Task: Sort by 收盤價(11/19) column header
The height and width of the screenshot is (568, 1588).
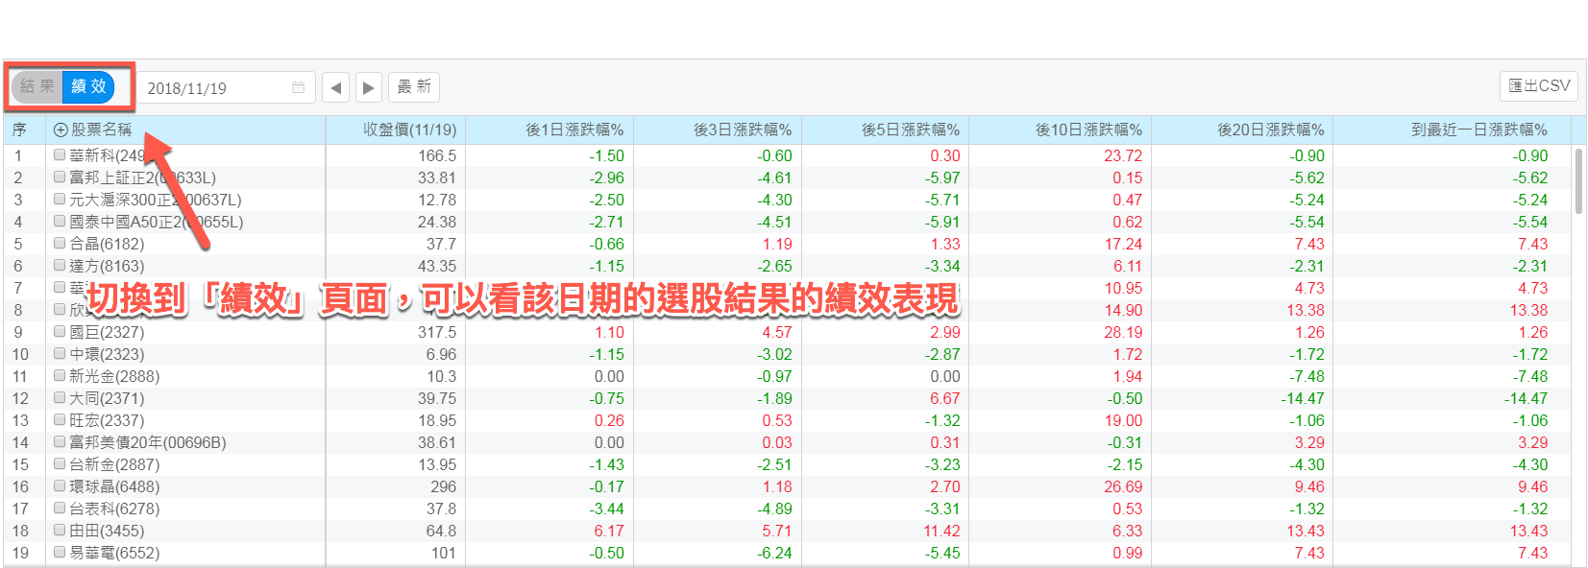Action: pos(396,130)
